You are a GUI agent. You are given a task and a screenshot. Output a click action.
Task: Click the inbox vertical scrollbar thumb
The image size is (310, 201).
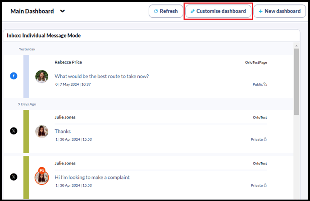(296, 82)
